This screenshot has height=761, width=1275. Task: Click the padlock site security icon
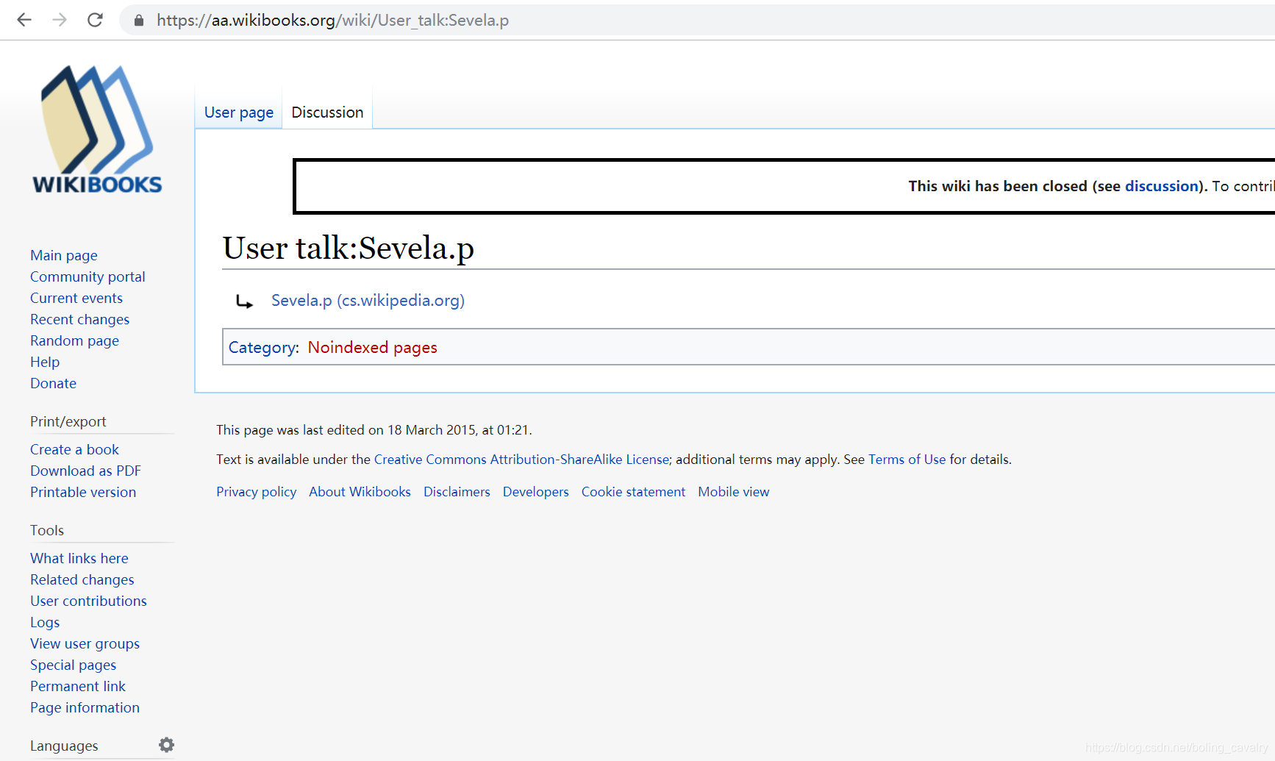[x=139, y=21]
